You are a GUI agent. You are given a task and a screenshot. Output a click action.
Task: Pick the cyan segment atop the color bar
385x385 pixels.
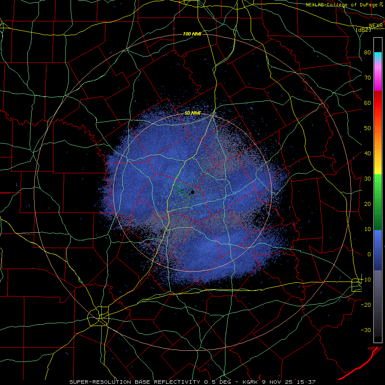378,56
